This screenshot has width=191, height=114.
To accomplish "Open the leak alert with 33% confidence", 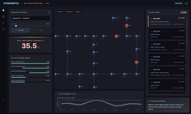I will pos(167,34).
